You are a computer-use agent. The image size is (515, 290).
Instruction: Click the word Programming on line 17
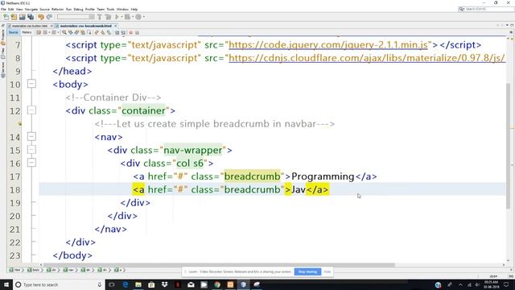323,176
